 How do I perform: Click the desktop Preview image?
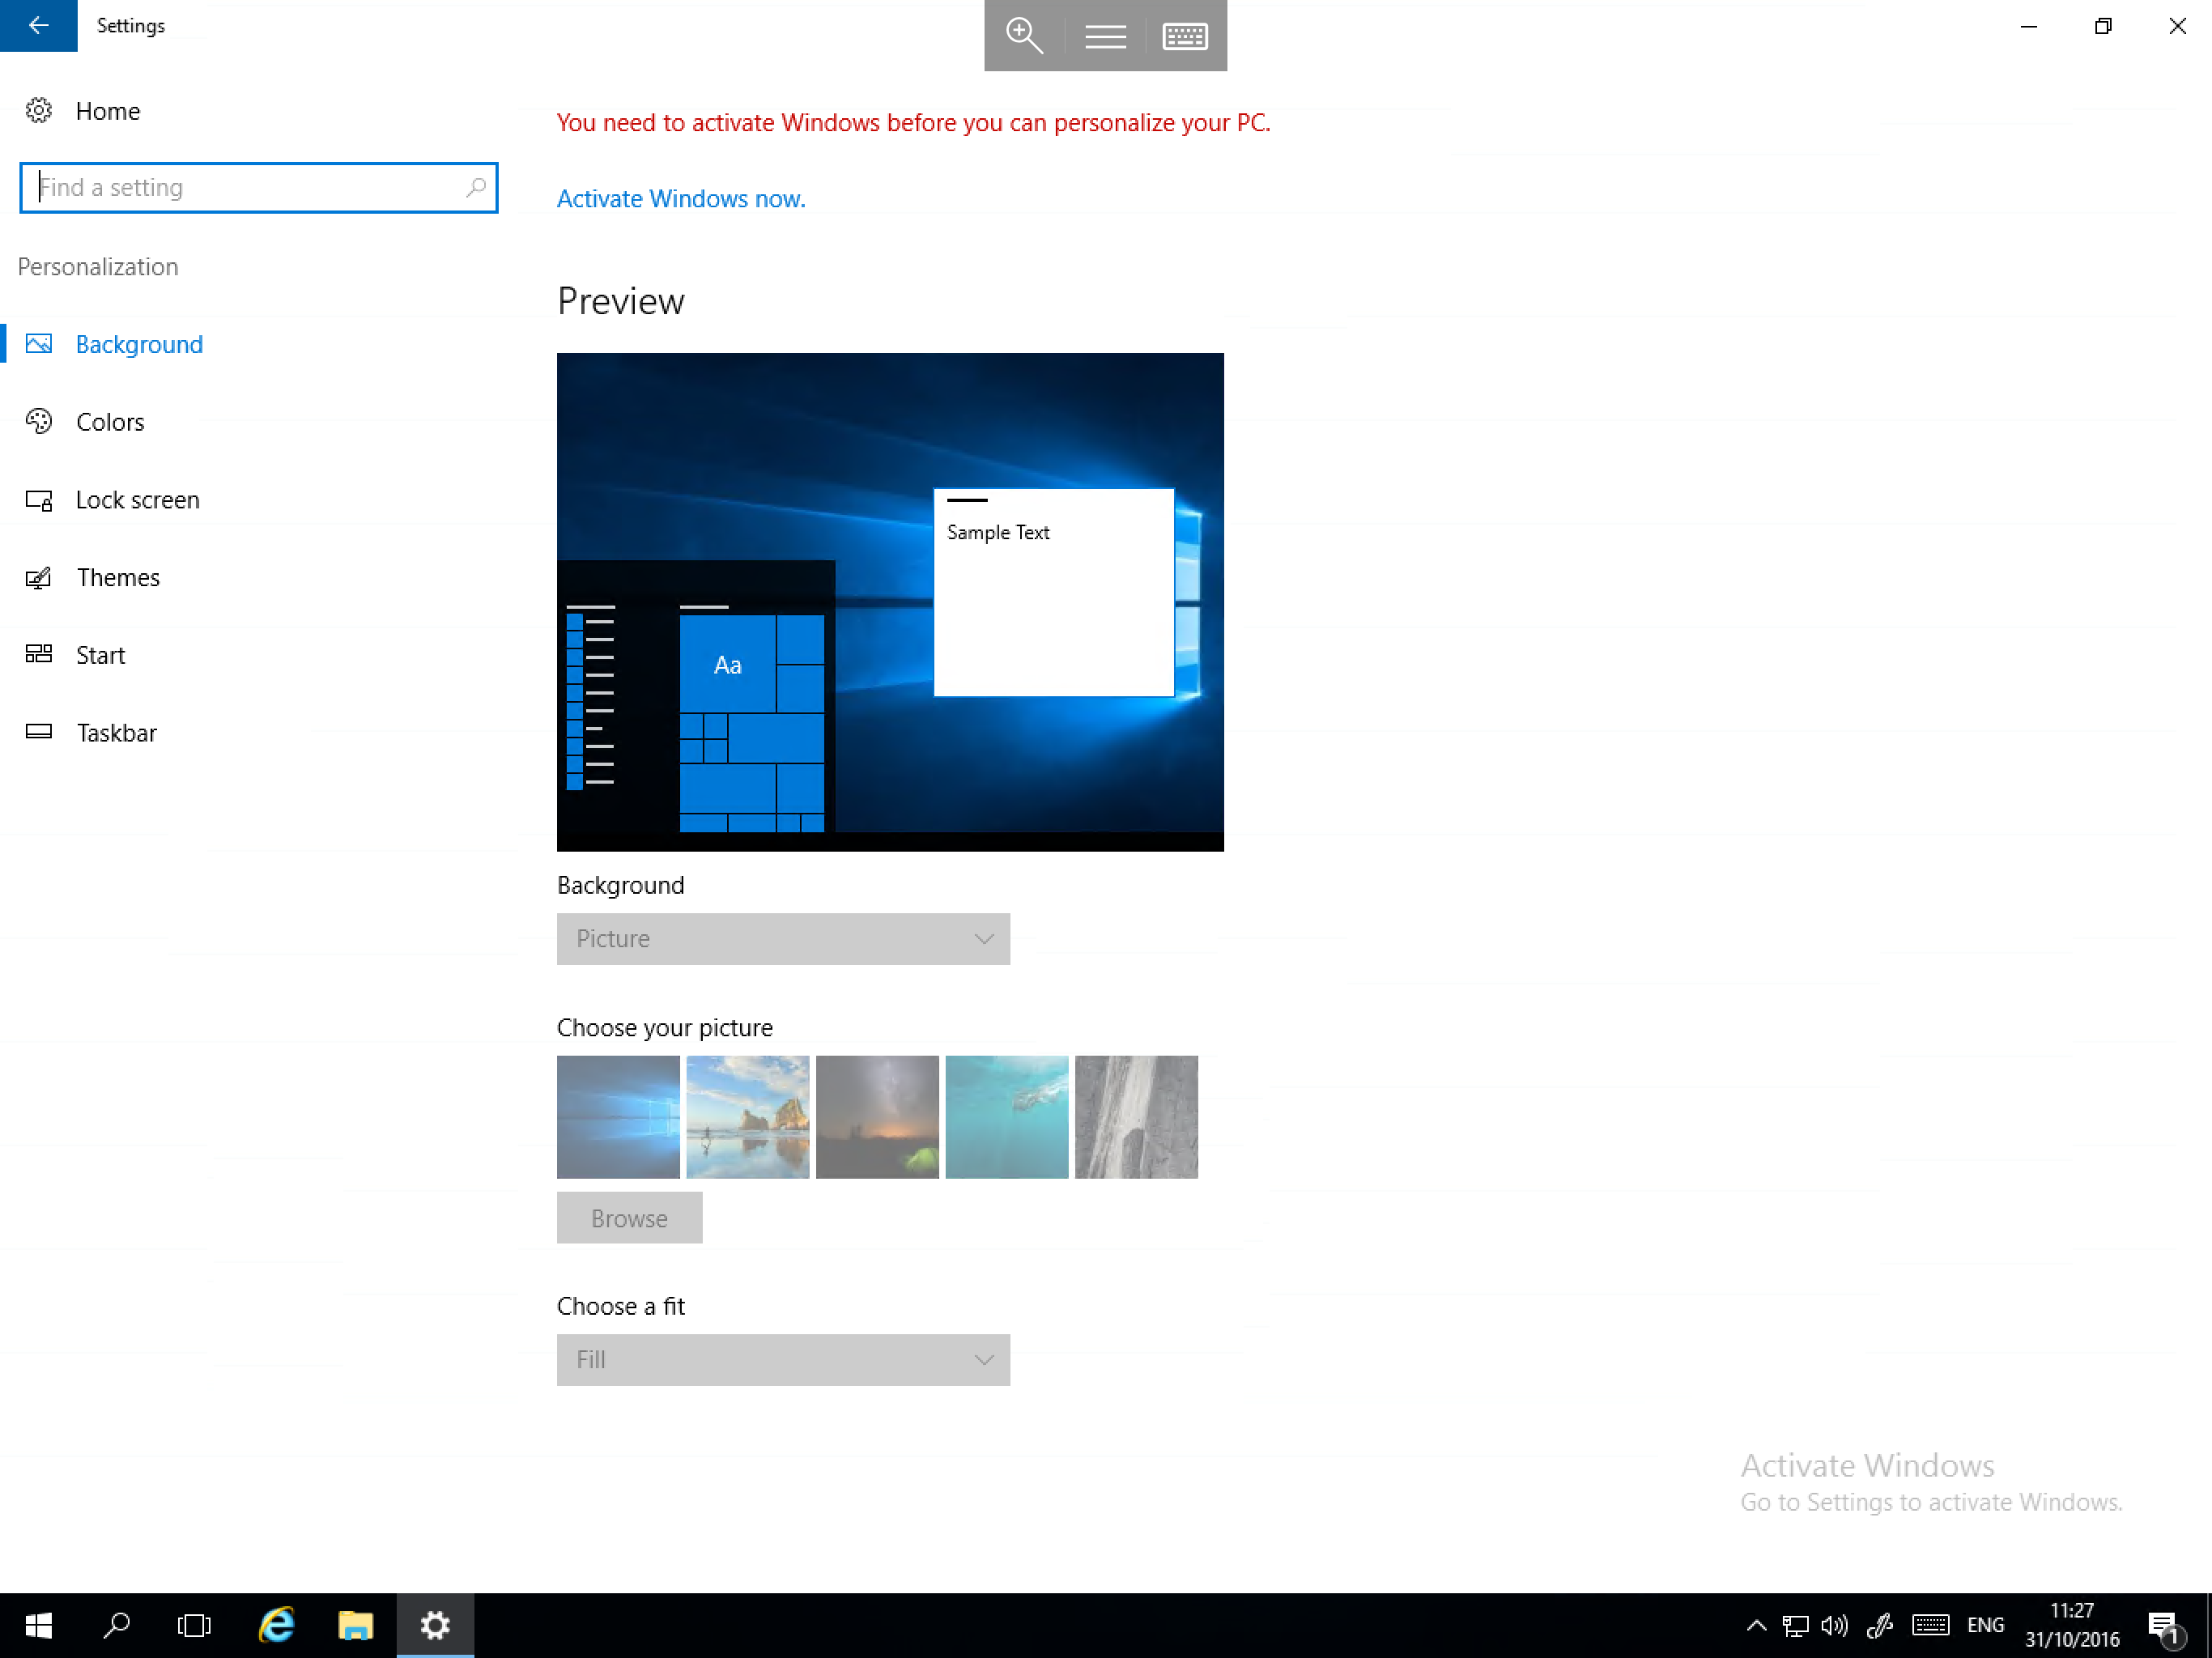(x=890, y=602)
